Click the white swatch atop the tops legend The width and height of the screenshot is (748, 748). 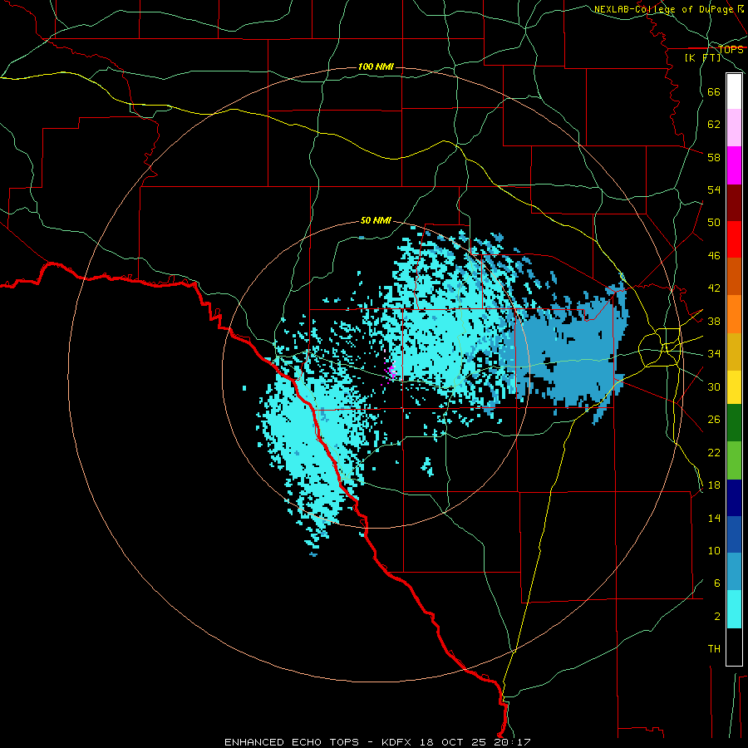click(x=734, y=91)
